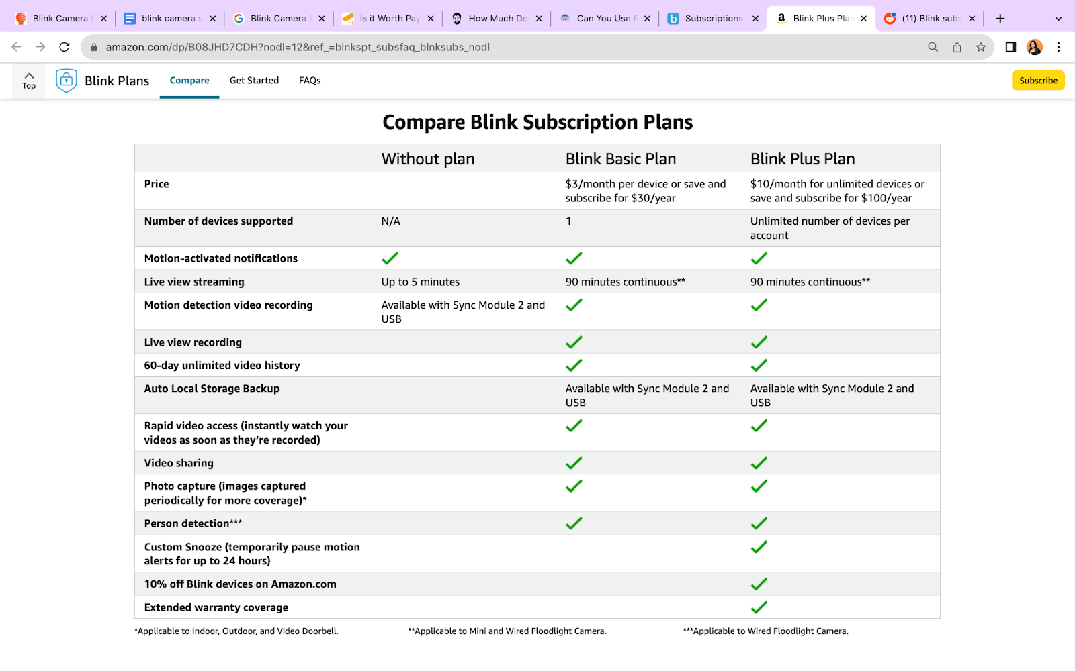Bookmark this page with the star icon
Image resolution: width=1075 pixels, height=671 pixels.
click(981, 47)
